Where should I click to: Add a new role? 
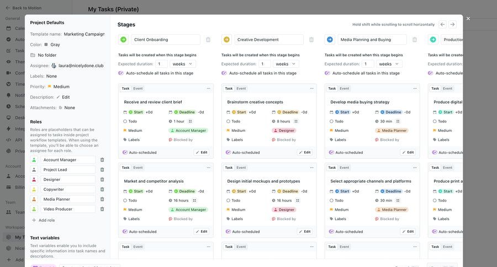(x=44, y=220)
